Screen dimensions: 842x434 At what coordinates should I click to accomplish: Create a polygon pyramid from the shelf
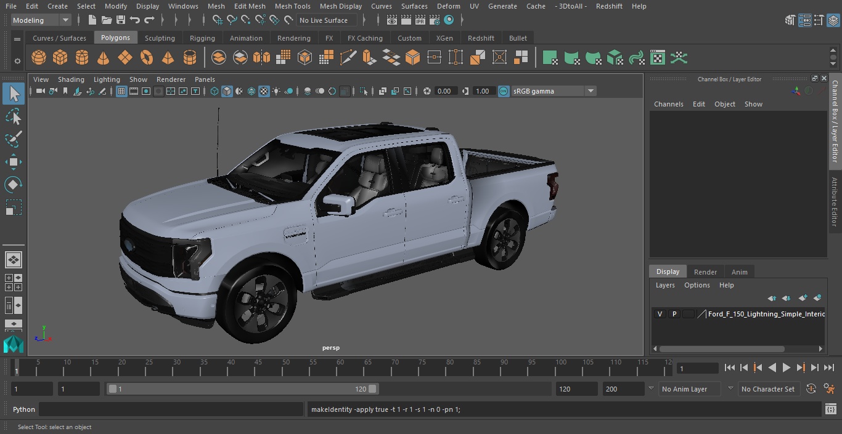pyautogui.click(x=168, y=58)
